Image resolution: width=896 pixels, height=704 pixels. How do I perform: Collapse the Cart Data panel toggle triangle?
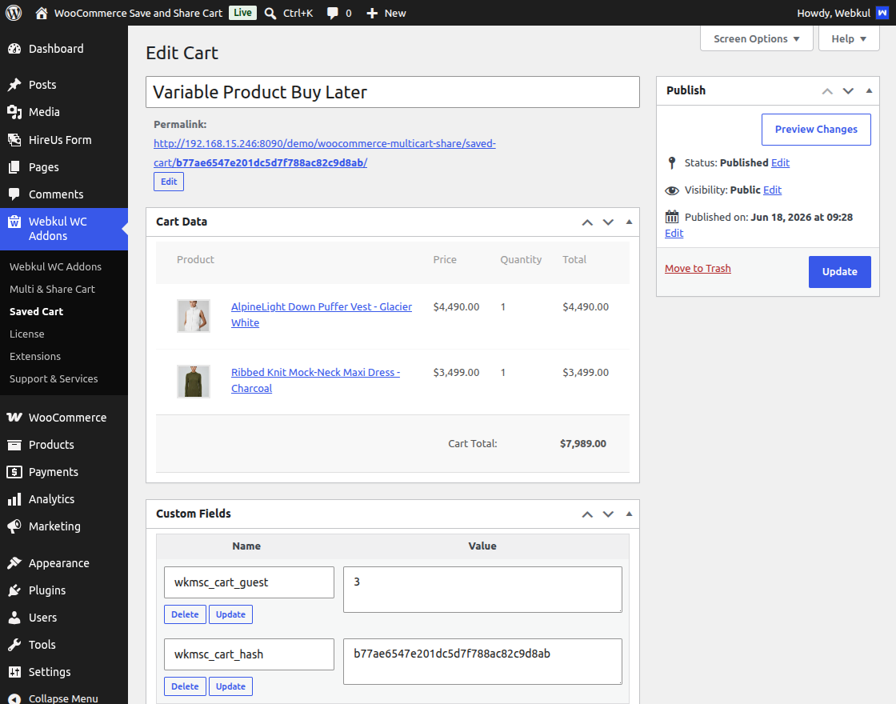coord(629,222)
